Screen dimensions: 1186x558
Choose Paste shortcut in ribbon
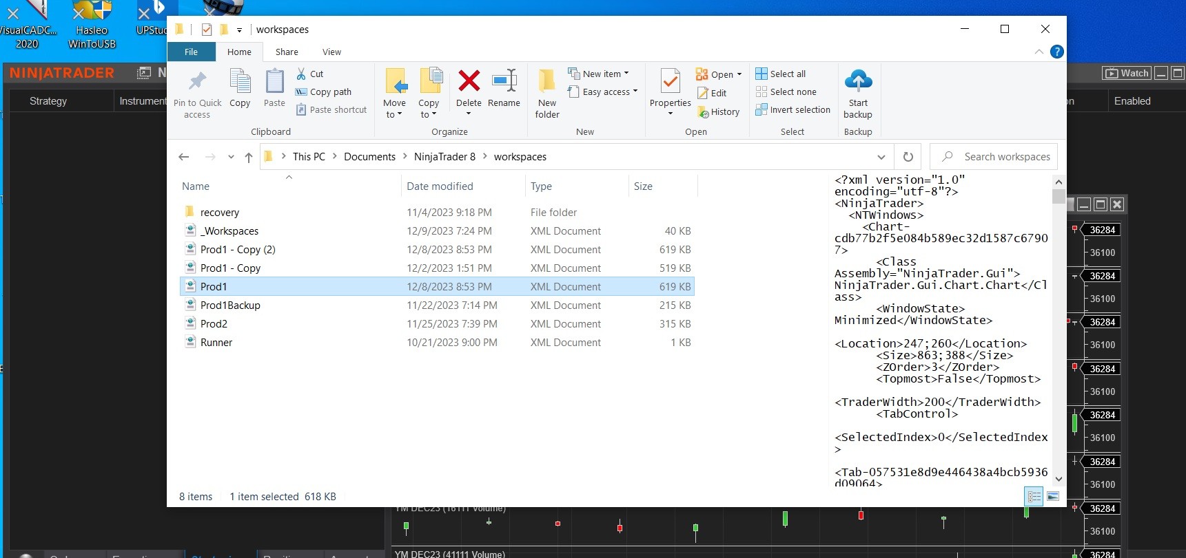tap(331, 109)
